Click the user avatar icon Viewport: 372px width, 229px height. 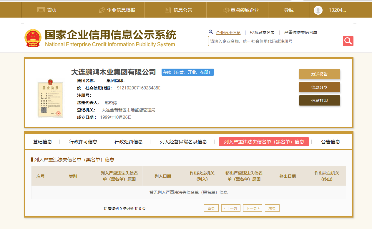click(318, 10)
